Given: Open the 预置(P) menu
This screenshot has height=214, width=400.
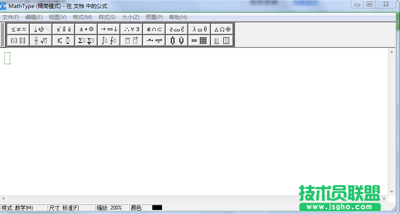Looking at the screenshot, I should (154, 17).
